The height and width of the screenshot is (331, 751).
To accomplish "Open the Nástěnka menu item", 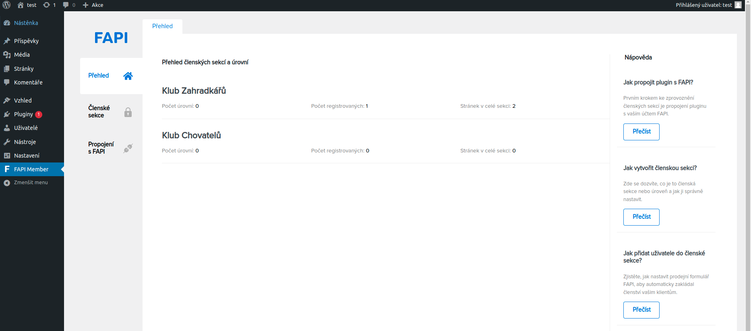I will [32, 23].
